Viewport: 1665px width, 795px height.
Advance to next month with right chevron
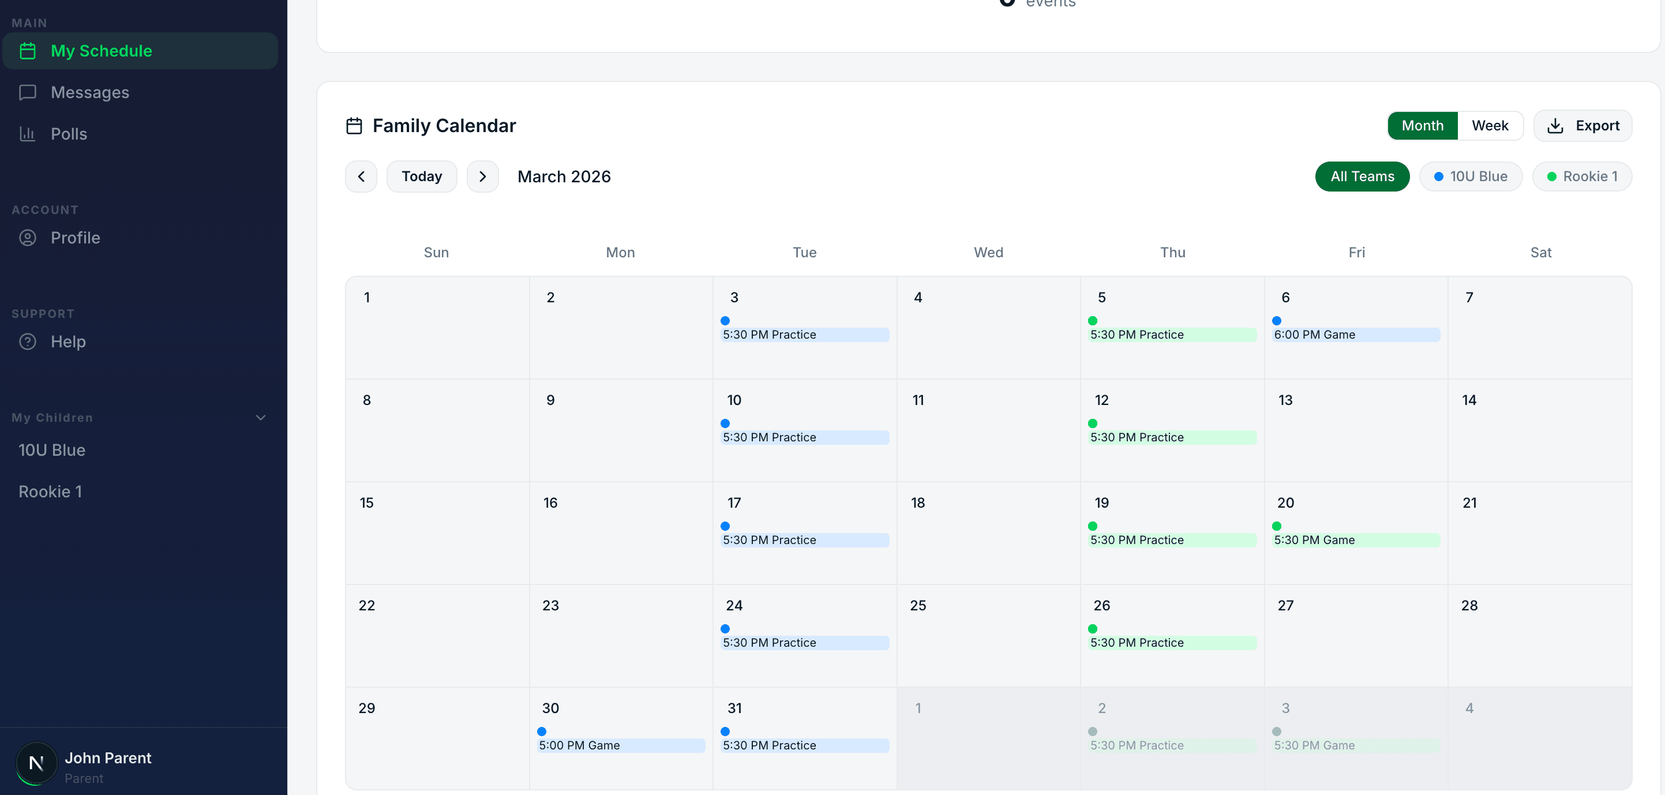(x=482, y=176)
